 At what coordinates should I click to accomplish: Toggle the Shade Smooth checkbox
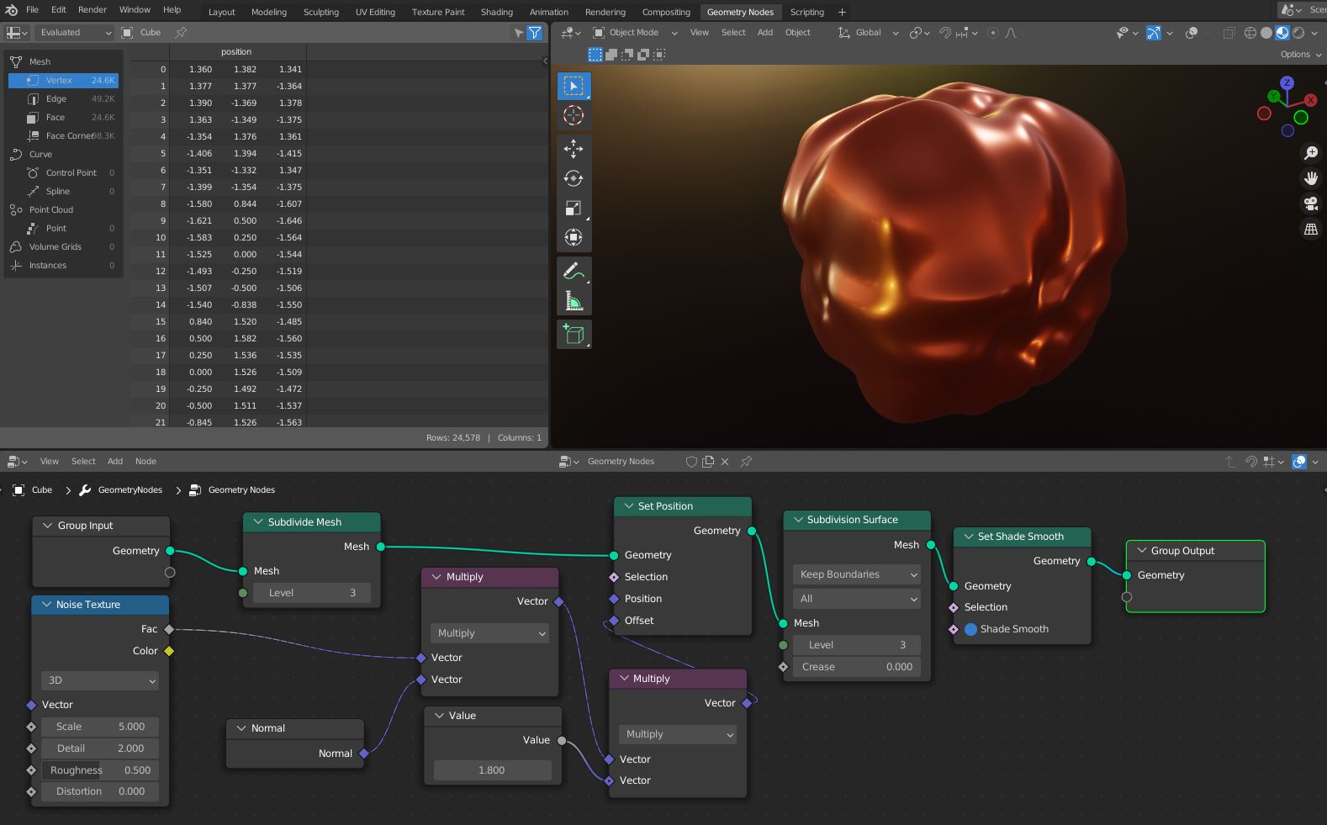[970, 629]
